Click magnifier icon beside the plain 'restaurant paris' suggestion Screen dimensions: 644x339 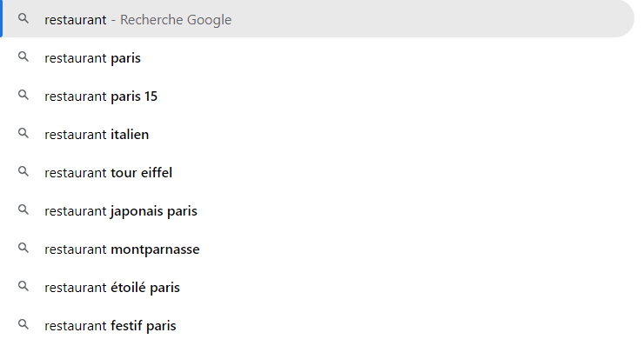[x=23, y=57]
